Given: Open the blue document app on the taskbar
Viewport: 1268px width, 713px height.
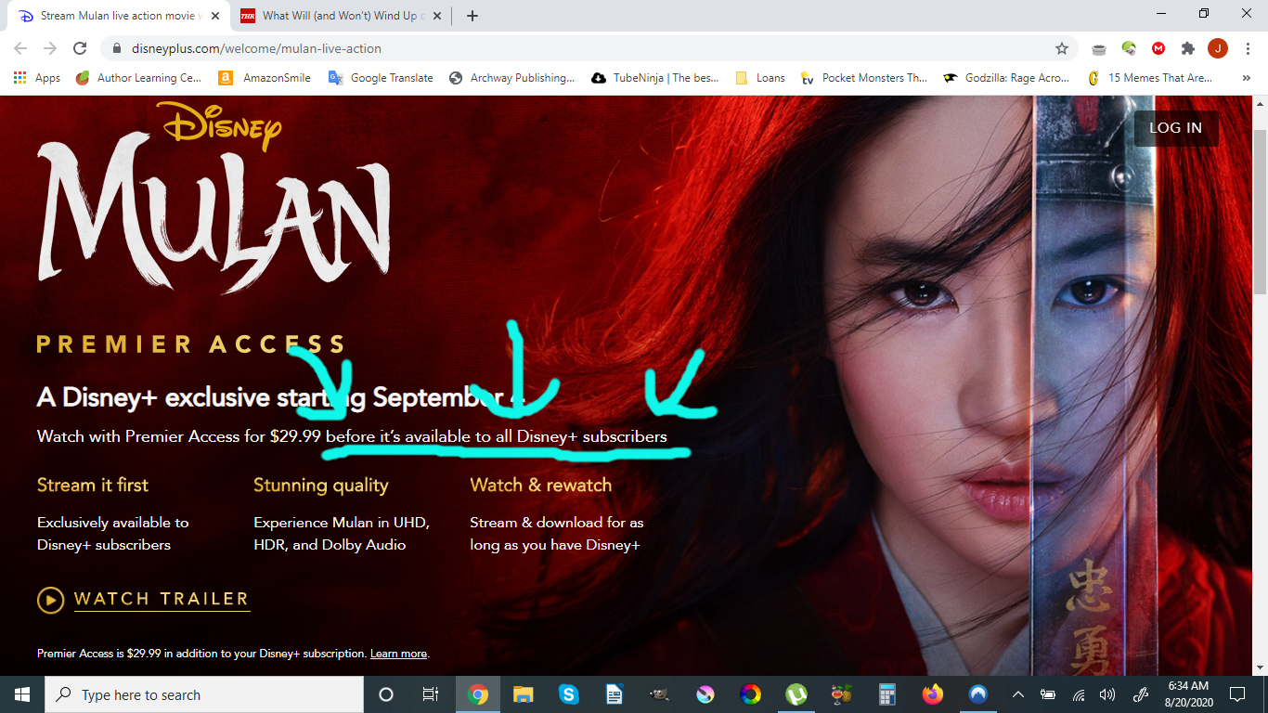Looking at the screenshot, I should pyautogui.click(x=614, y=694).
